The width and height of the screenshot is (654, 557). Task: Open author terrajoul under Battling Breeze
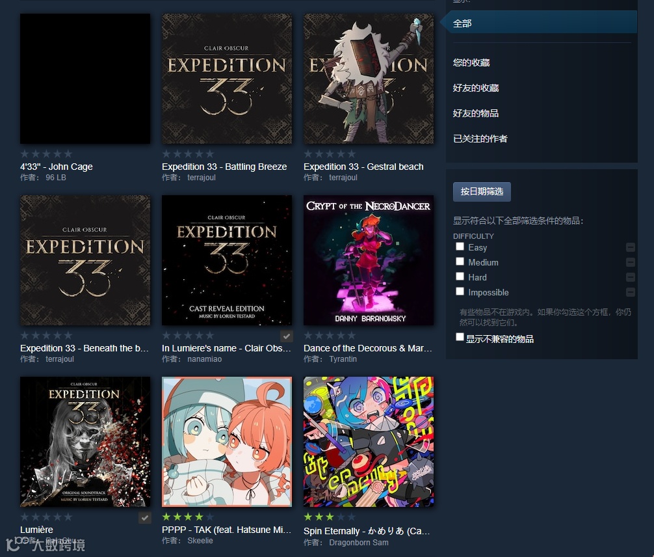202,178
